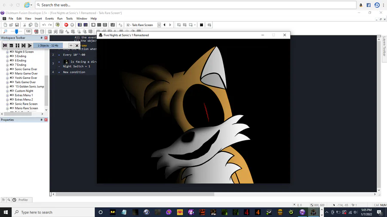Expand the Extras Menu 1 frame
The height and width of the screenshot is (217, 387).
pos(7,96)
